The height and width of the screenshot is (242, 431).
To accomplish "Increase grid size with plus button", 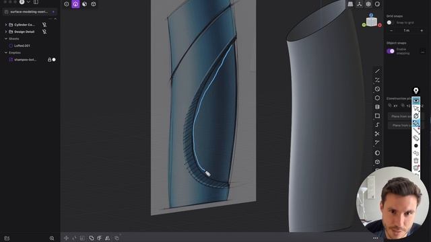I will pyautogui.click(x=422, y=31).
